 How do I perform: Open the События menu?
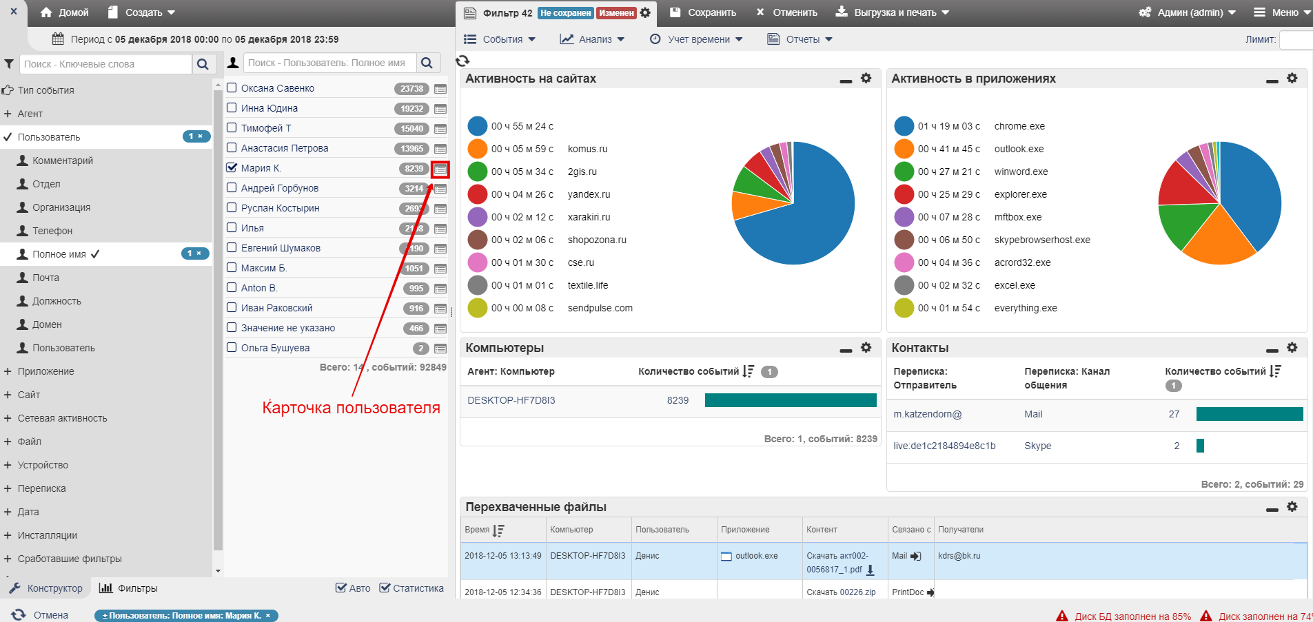(500, 39)
